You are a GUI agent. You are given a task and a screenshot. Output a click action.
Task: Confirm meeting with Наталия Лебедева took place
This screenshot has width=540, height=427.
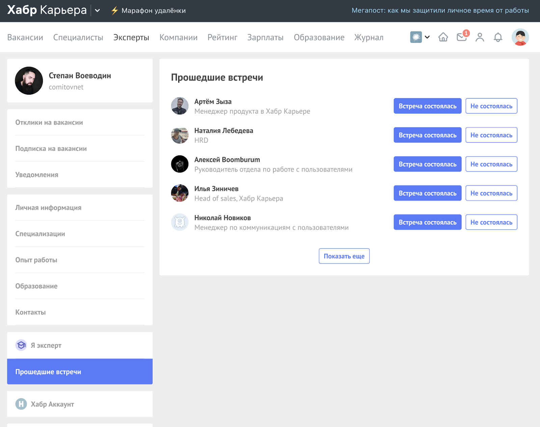tap(427, 135)
